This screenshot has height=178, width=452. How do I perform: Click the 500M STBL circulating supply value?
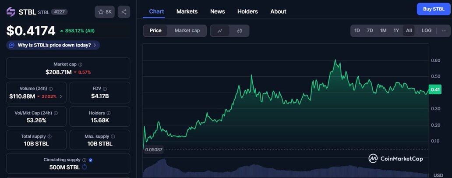64,167
